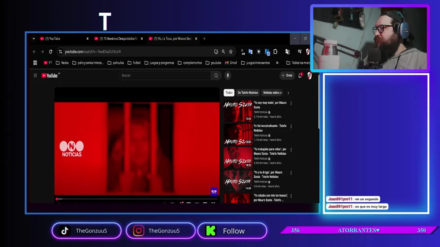Click the YouTube search magnifier button
This screenshot has width=440, height=247.
(x=216, y=75)
